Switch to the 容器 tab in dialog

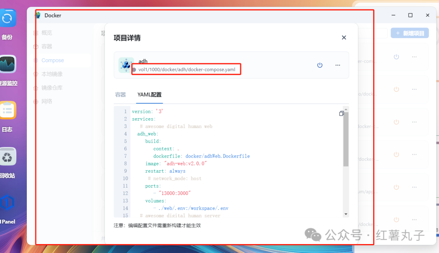tap(120, 95)
